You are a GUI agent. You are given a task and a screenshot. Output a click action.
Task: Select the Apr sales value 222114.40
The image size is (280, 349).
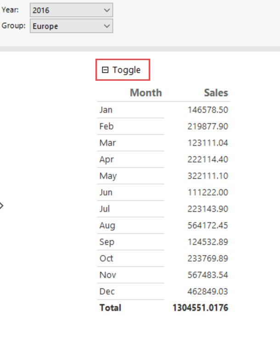coord(207,160)
